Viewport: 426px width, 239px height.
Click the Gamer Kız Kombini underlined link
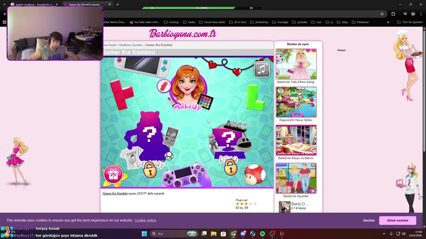(x=115, y=194)
